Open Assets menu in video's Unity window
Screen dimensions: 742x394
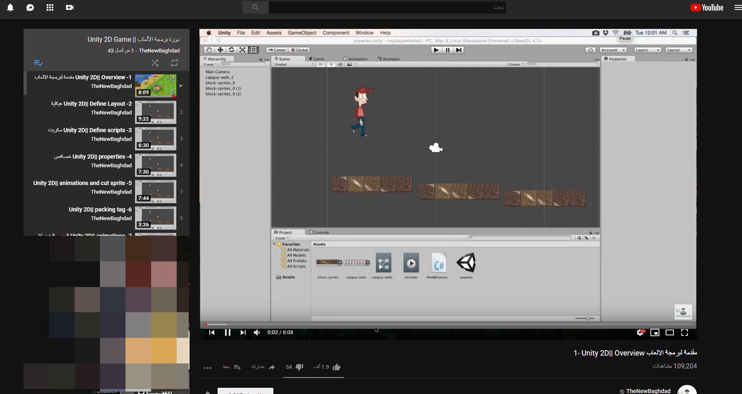[x=274, y=33]
